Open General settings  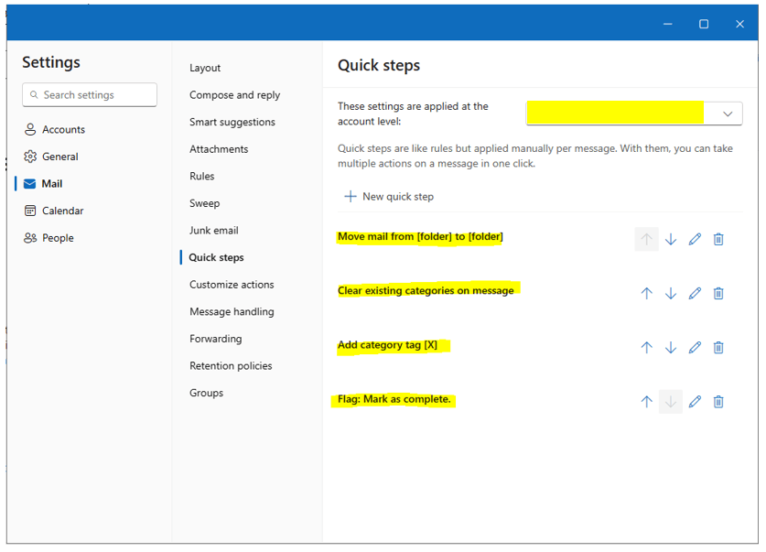[x=51, y=157]
